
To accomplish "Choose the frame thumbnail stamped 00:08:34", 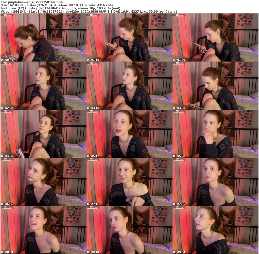I will pyautogui.click(x=44, y=230).
